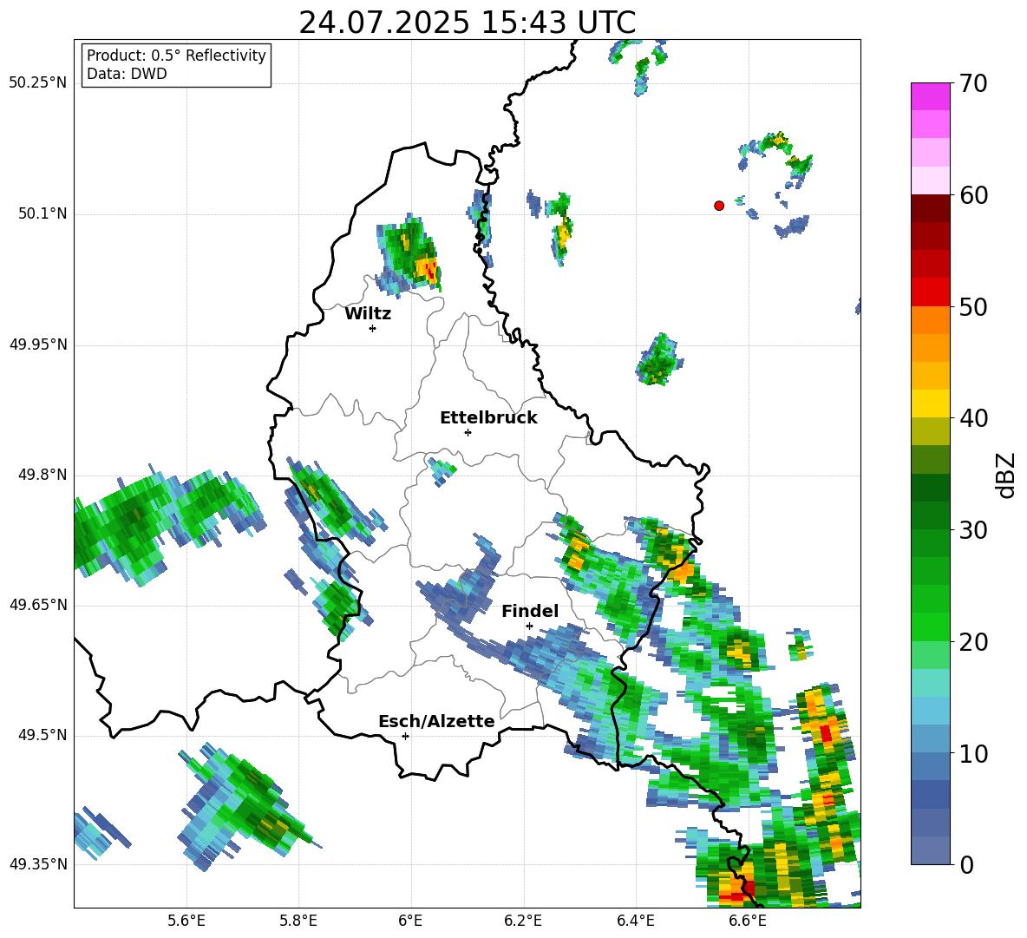Click the yellow colorbar segment above 40
The width and height of the screenshot is (1027, 938).
click(x=931, y=403)
